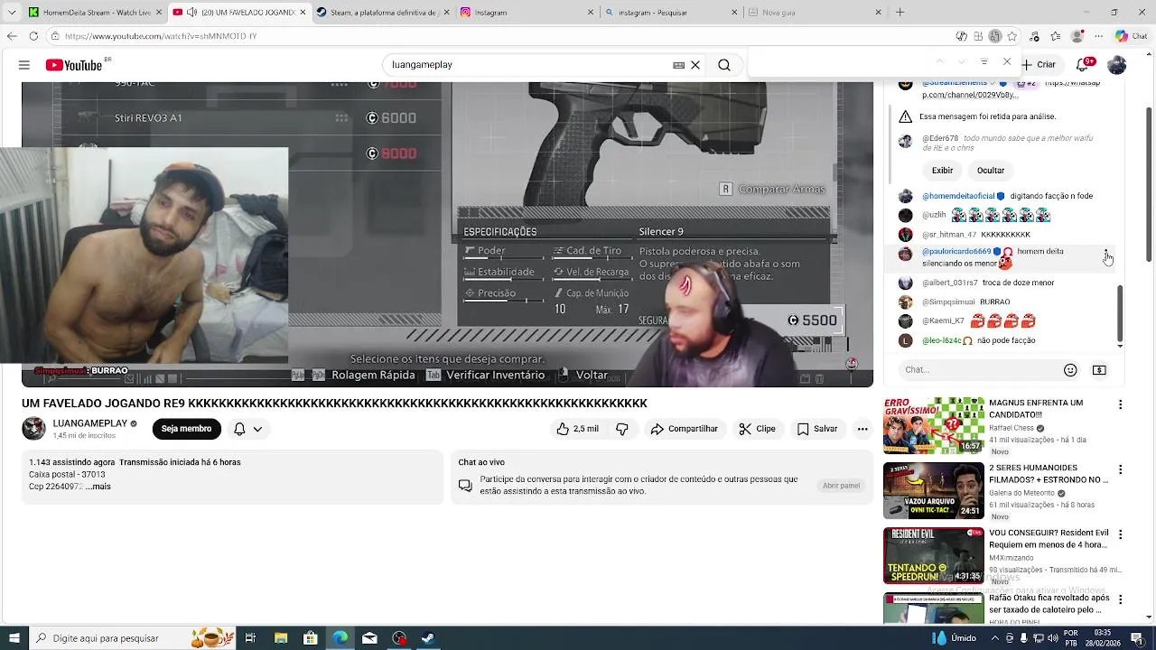Open the LUANGAMEPLAY channel name link

click(x=90, y=423)
